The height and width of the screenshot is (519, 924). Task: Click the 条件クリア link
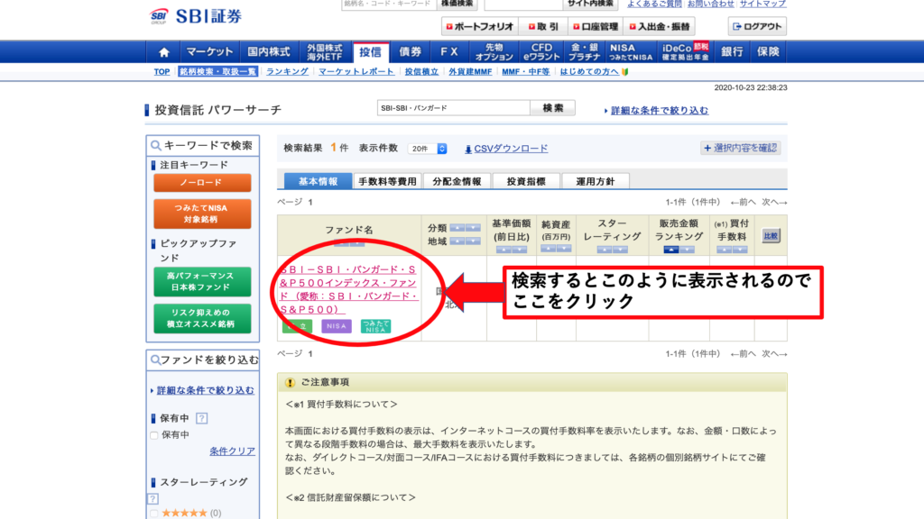pyautogui.click(x=232, y=451)
